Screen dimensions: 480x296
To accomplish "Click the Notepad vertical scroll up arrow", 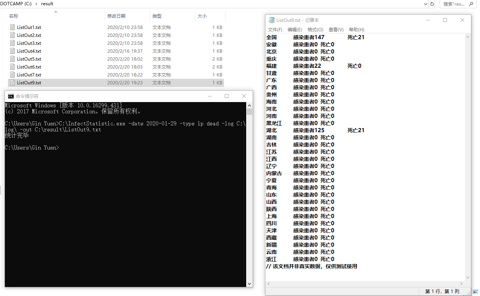I will pyautogui.click(x=468, y=37).
